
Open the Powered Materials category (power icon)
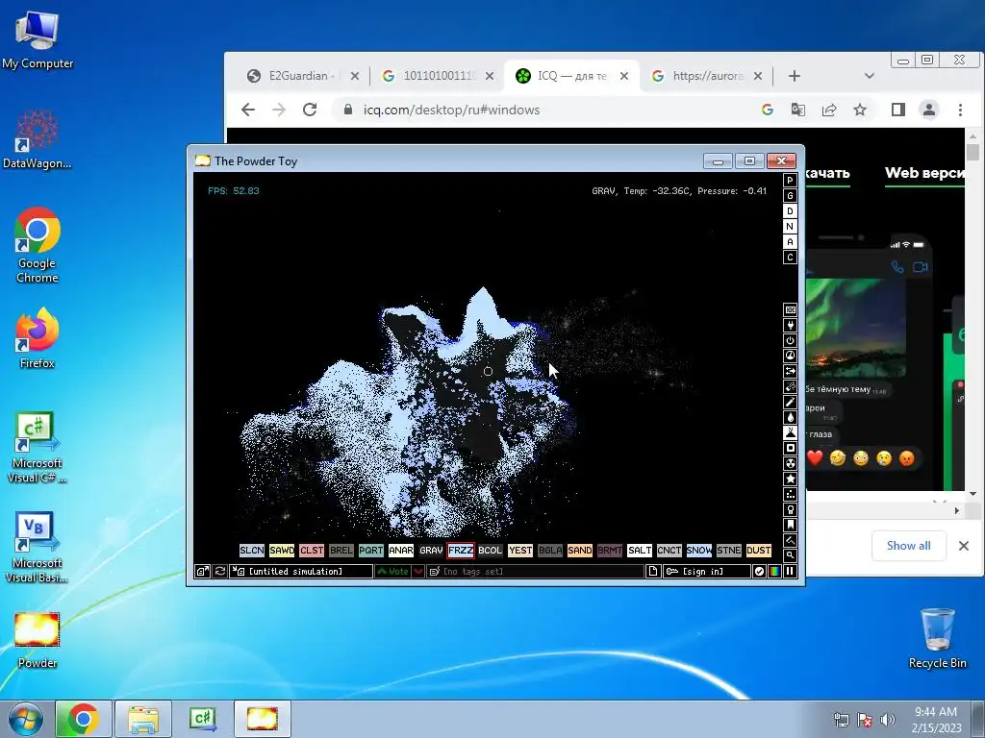pos(791,341)
